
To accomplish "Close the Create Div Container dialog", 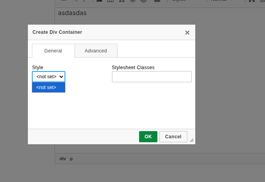I will click(187, 33).
